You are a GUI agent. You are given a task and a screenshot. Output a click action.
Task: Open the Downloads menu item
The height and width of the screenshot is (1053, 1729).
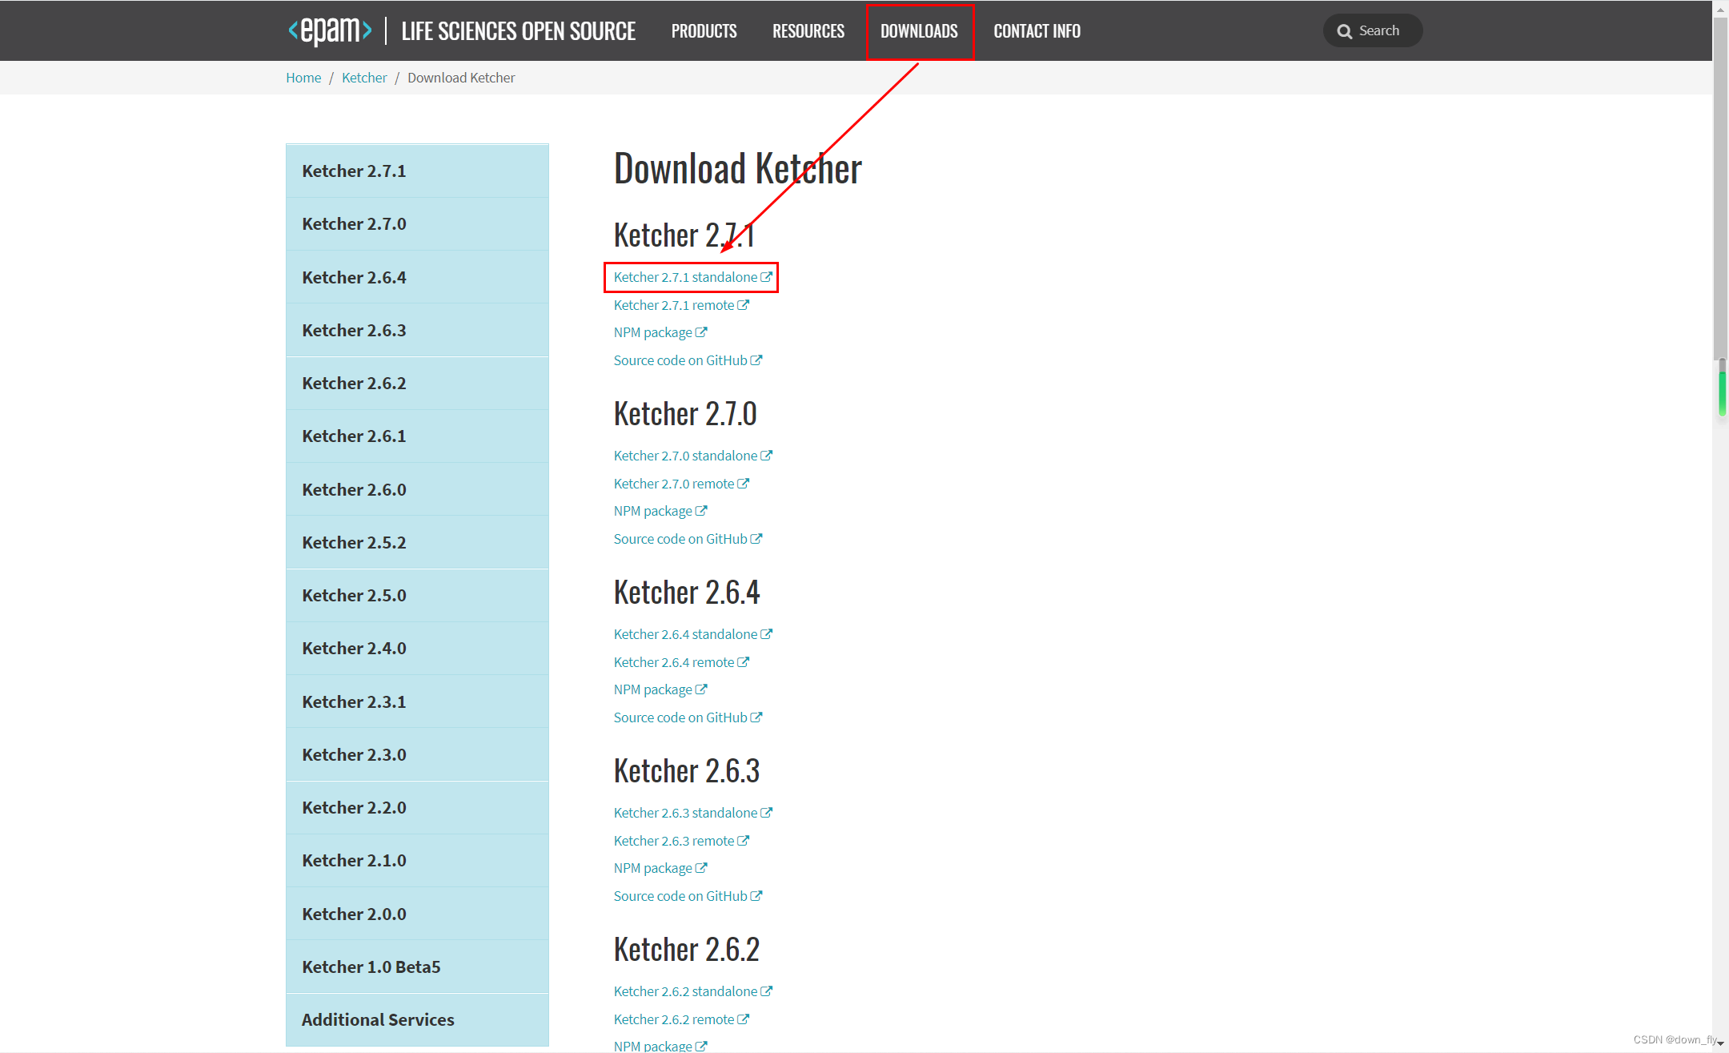(919, 31)
